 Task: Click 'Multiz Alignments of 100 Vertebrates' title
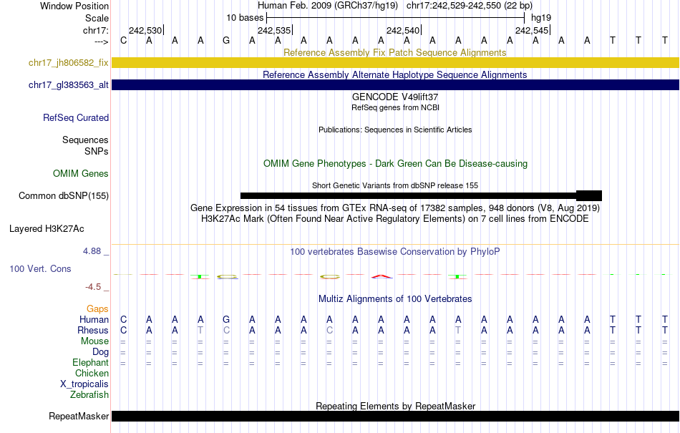tap(395, 298)
